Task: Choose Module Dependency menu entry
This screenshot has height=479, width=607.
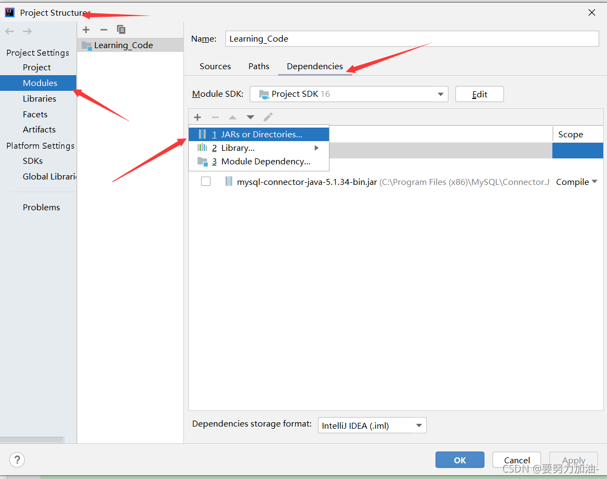Action: click(259, 161)
